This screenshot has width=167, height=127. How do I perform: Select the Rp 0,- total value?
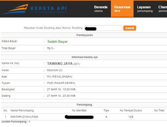click(51, 48)
